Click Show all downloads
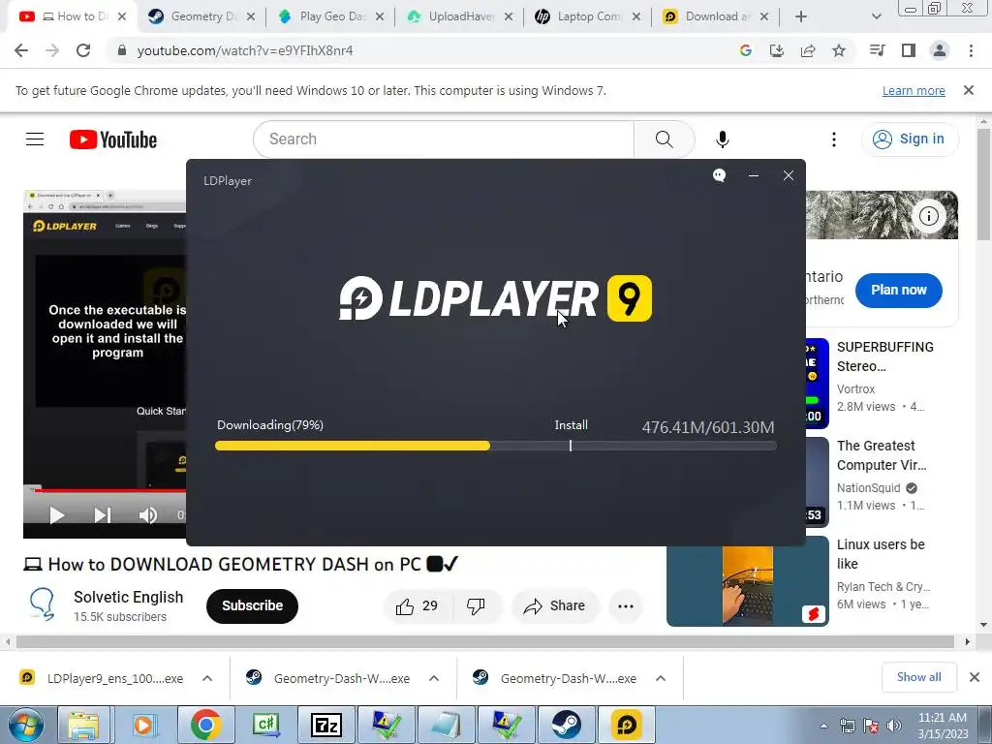 click(918, 677)
